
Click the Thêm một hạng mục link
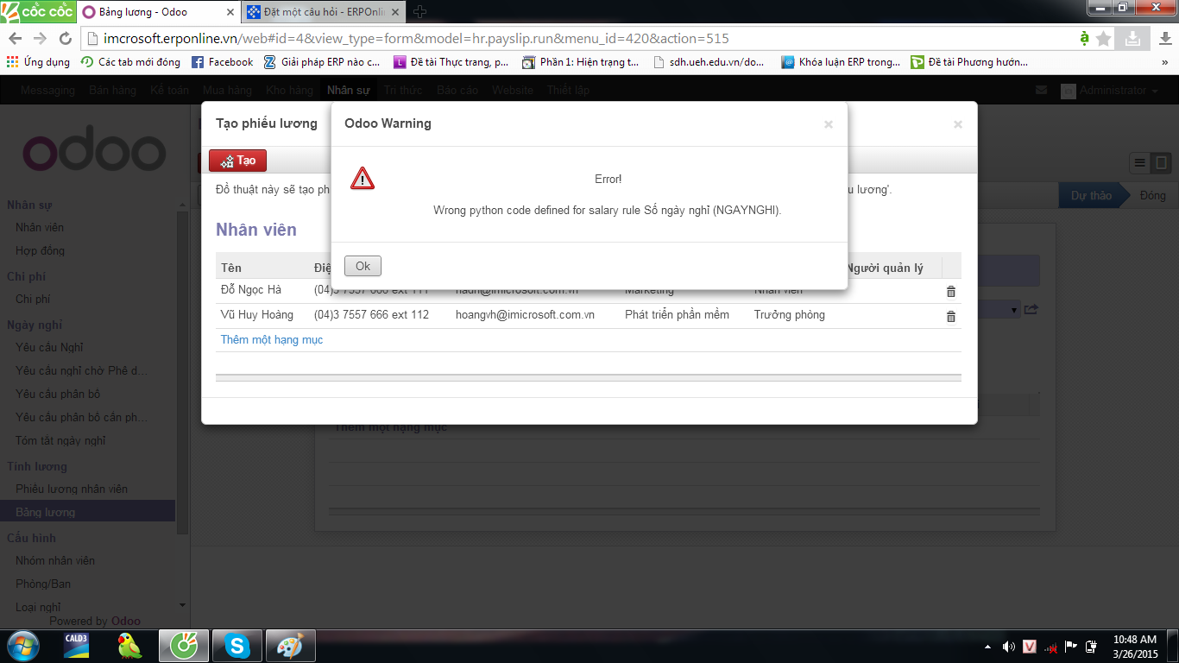click(272, 340)
